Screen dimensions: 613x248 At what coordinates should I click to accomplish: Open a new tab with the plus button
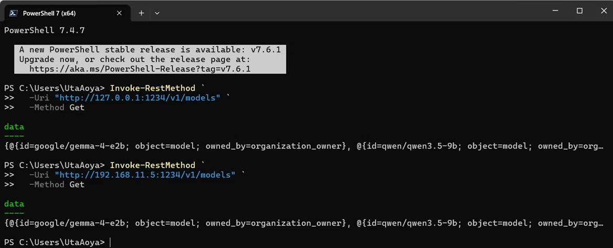(x=141, y=13)
